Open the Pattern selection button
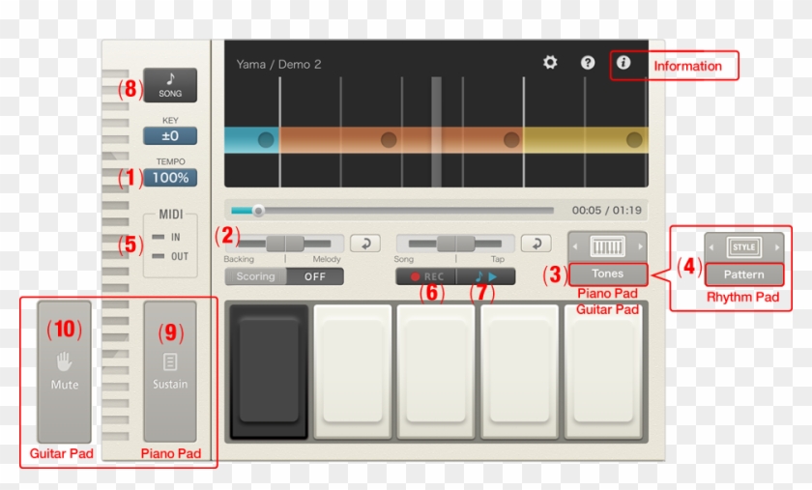The width and height of the screenshot is (812, 490). [743, 274]
